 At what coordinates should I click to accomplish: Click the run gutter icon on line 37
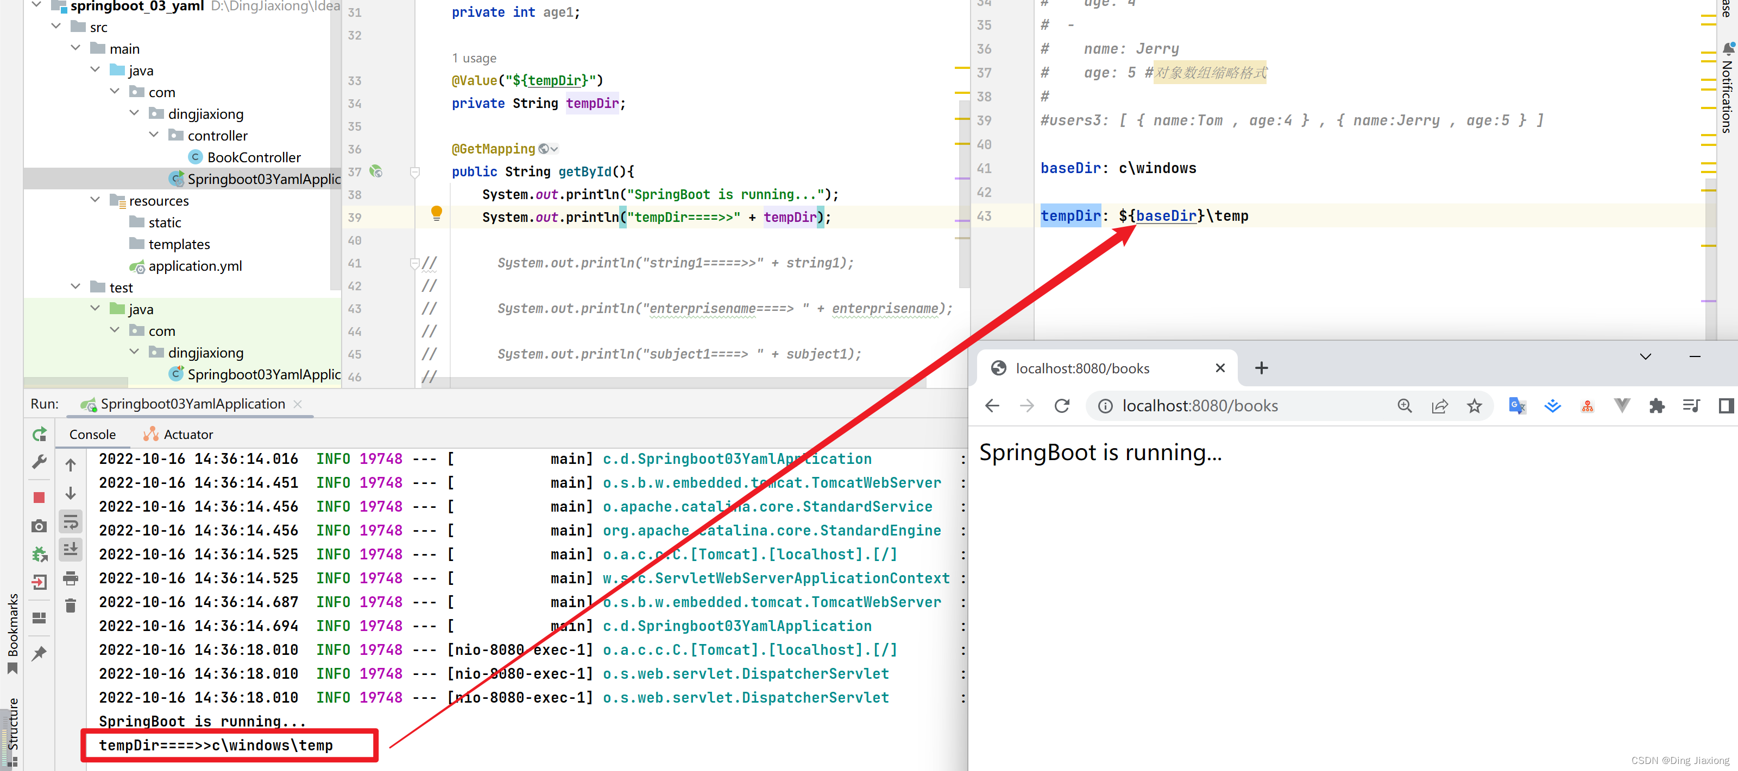click(376, 172)
